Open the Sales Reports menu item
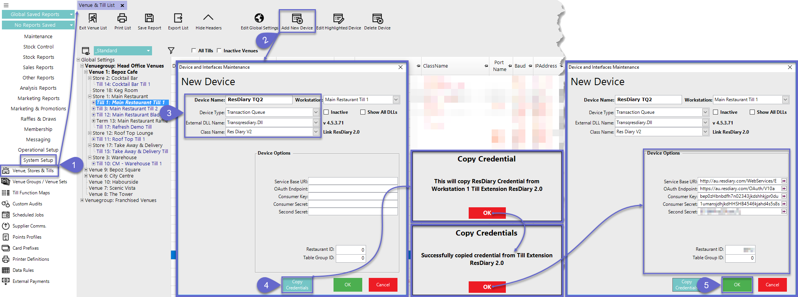The height and width of the screenshot is (297, 798). tap(38, 68)
